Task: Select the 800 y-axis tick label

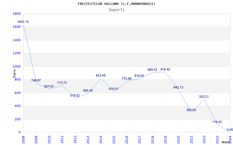Action: coord(17,79)
